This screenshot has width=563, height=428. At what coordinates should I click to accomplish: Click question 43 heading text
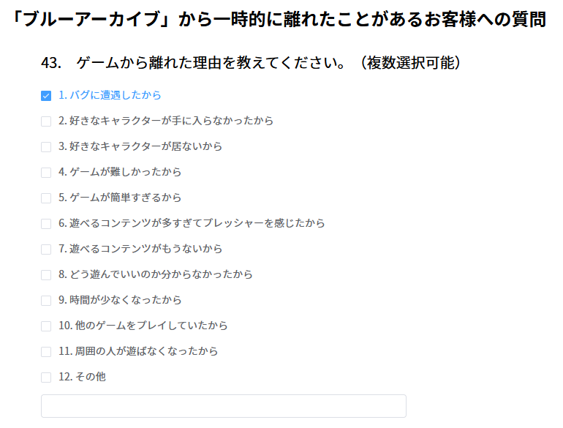[x=252, y=63]
